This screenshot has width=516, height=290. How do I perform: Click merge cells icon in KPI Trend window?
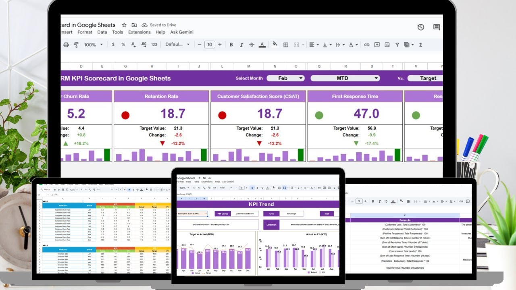[x=285, y=188]
